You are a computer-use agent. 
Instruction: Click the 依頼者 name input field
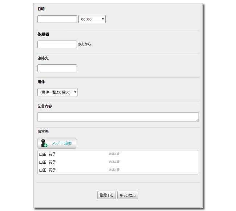[x=57, y=44]
